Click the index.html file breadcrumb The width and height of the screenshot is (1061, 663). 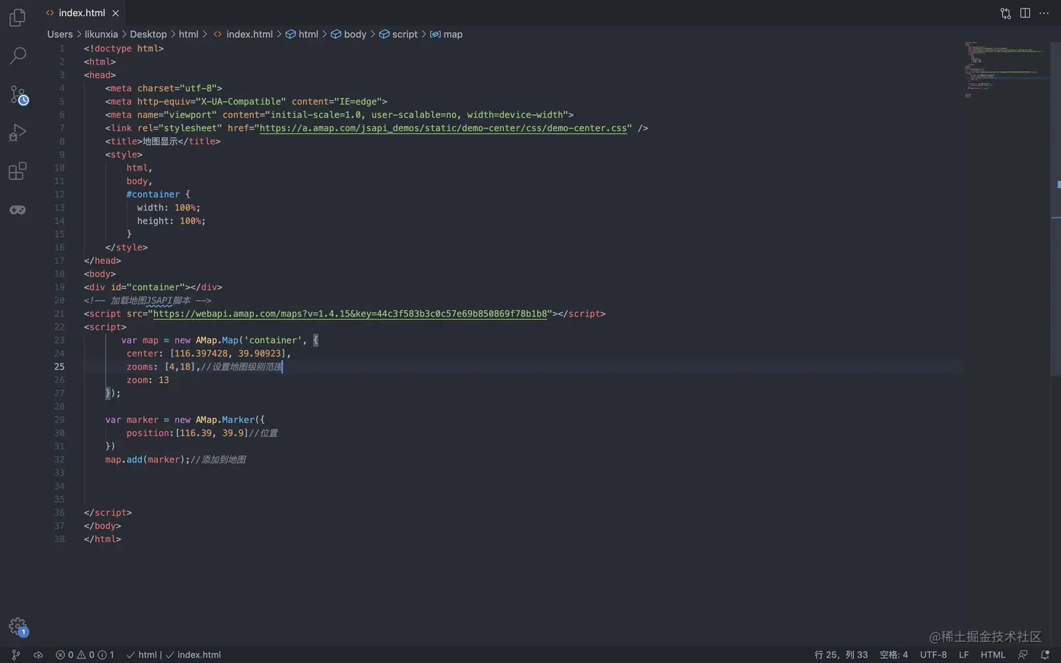(x=243, y=34)
